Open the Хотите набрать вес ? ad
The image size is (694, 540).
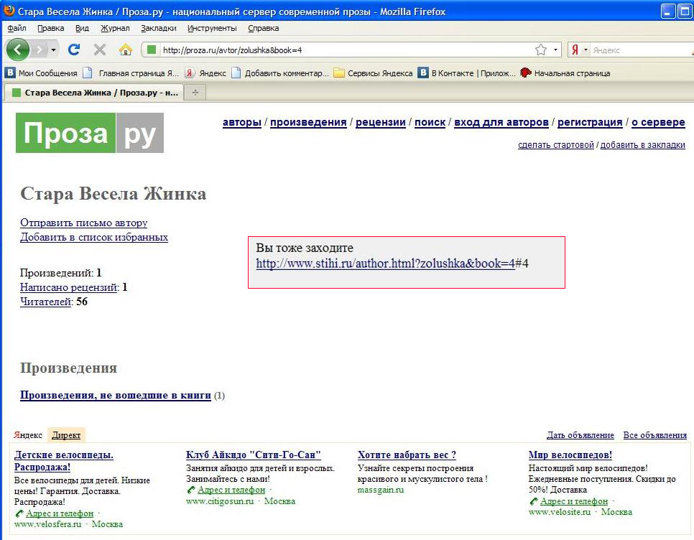pyautogui.click(x=407, y=455)
